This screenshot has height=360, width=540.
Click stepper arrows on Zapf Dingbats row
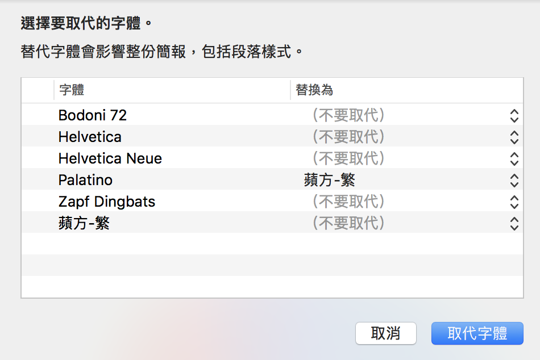pos(514,202)
